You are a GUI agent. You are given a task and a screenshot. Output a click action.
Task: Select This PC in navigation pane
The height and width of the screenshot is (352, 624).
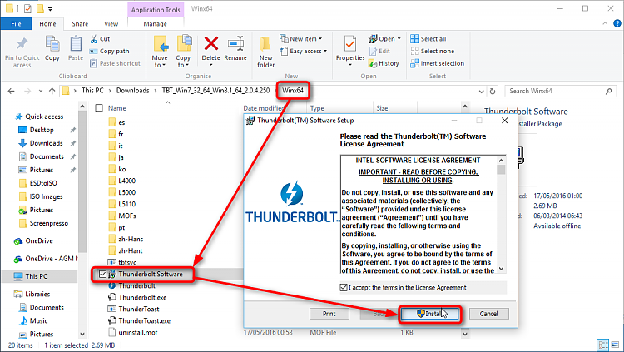click(x=37, y=276)
